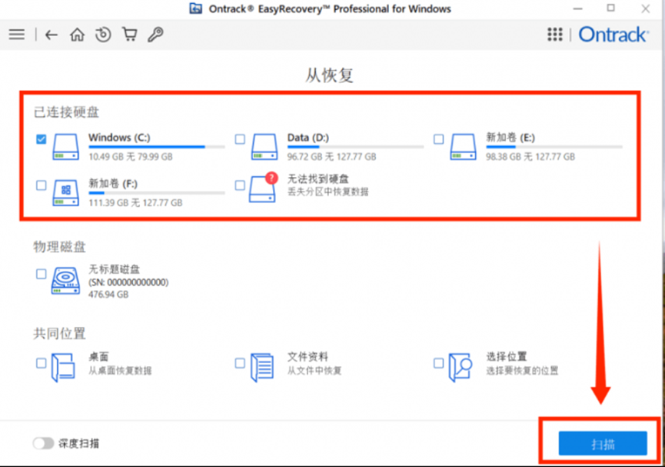Click the SN: 000000000000 serial text

pyautogui.click(x=128, y=282)
